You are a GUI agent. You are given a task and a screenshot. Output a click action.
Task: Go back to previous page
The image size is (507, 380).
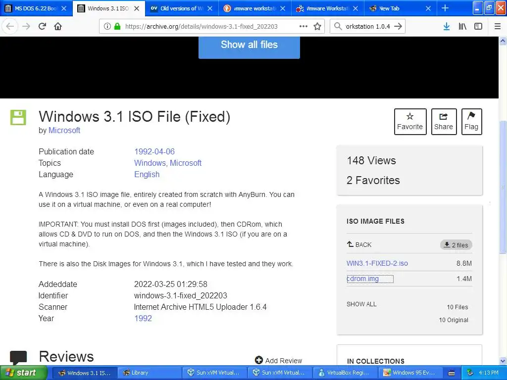click(x=10, y=26)
